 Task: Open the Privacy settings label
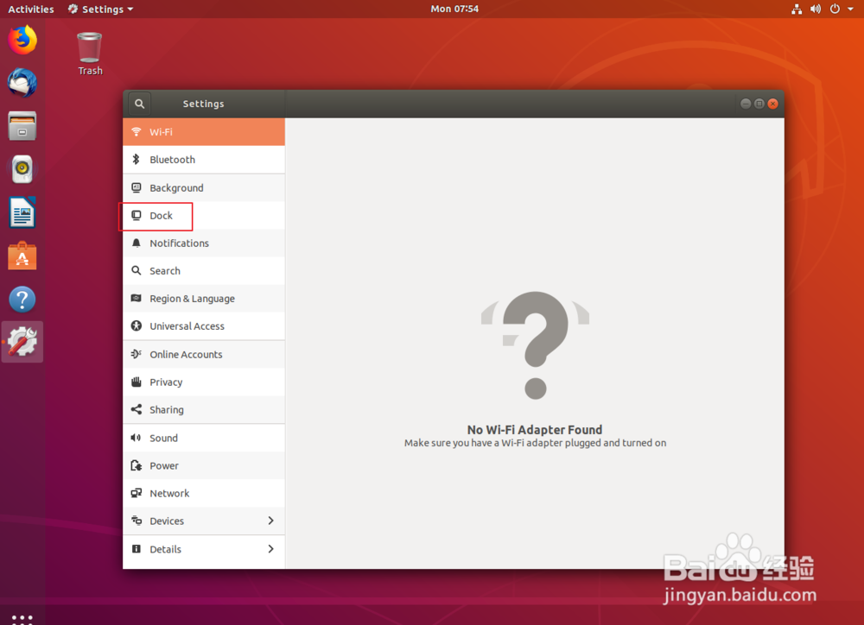[166, 382]
